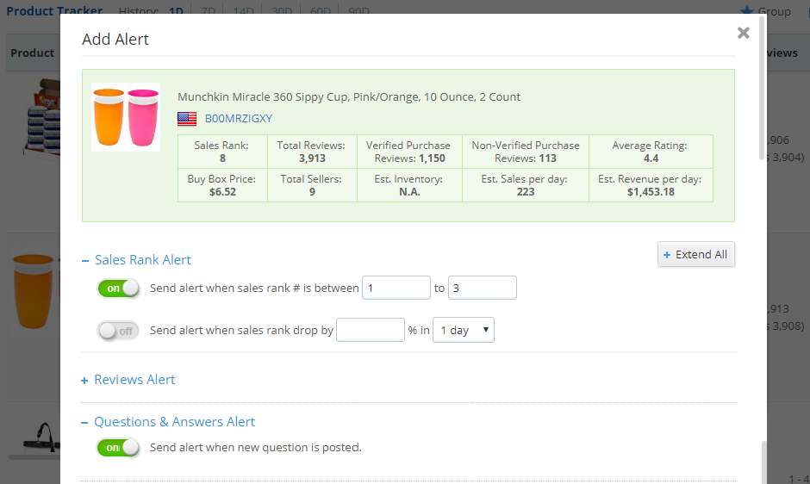Click the Buy Box Price $6.52
The width and height of the screenshot is (810, 484).
click(x=222, y=192)
